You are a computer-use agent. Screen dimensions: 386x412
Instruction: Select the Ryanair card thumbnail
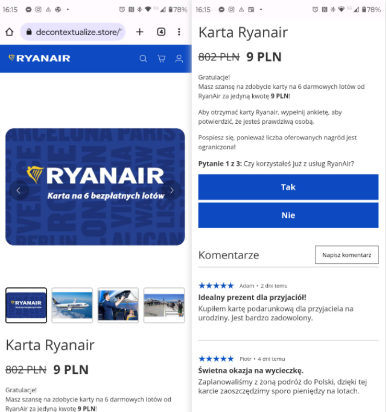[x=26, y=305]
